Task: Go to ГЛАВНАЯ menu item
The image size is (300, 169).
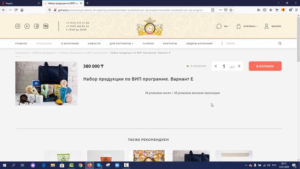Action: (21, 44)
